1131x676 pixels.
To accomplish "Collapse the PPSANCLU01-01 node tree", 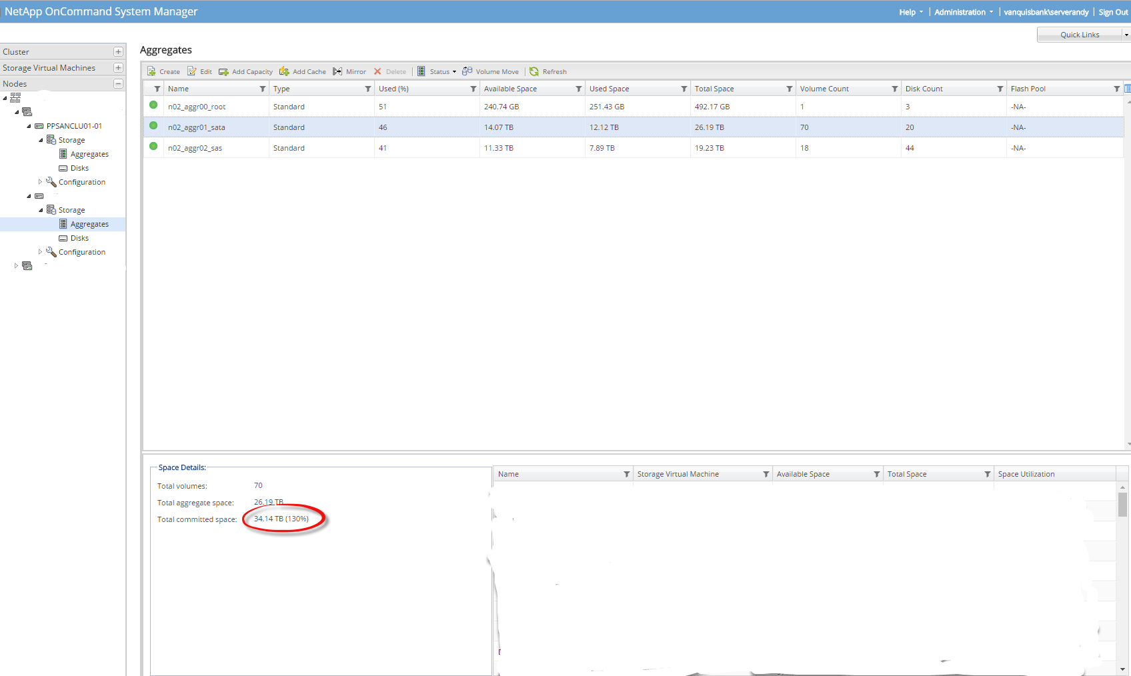I will point(29,126).
